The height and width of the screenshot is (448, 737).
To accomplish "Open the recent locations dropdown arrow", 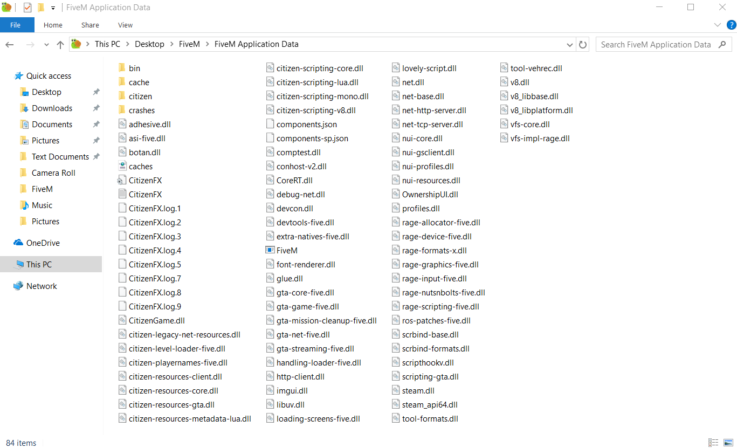I will tap(46, 45).
